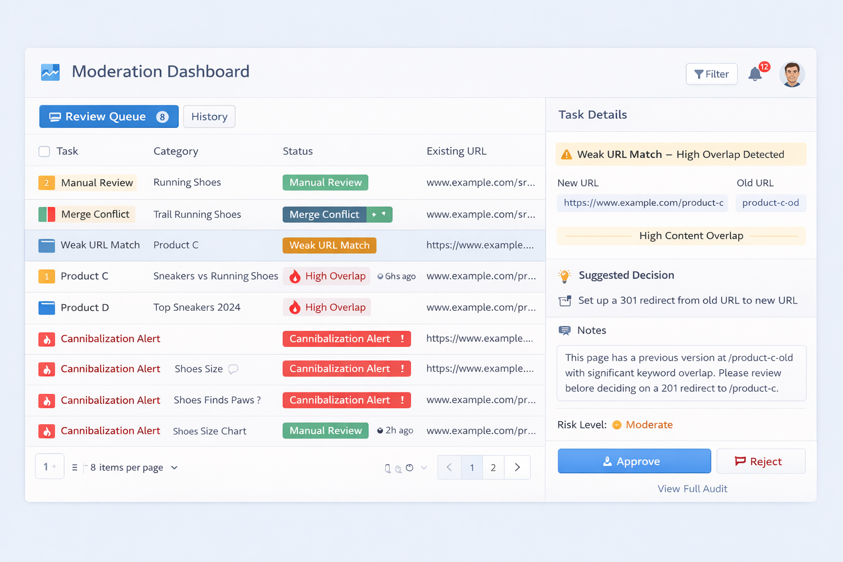This screenshot has width=843, height=562.
Task: Click the Merge Conflict red-green row icon
Action: pyautogui.click(x=47, y=214)
